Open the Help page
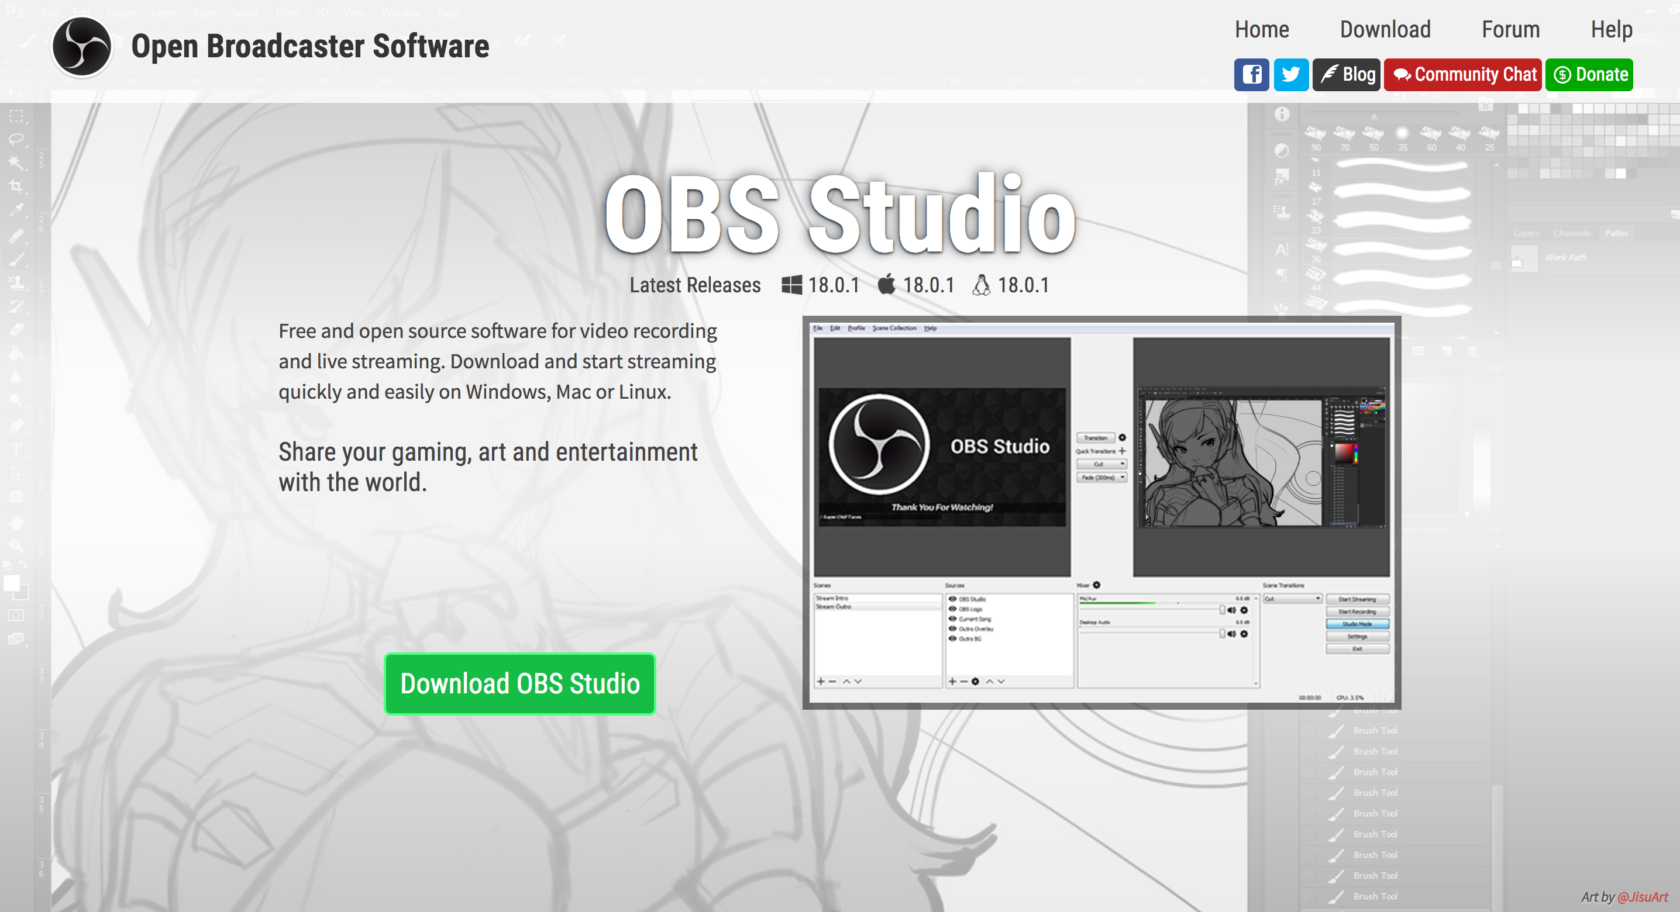The image size is (1680, 912). 1612,29
